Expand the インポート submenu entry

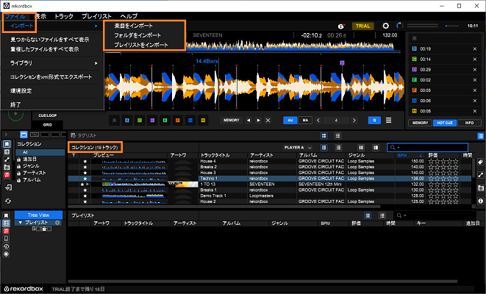tap(54, 26)
